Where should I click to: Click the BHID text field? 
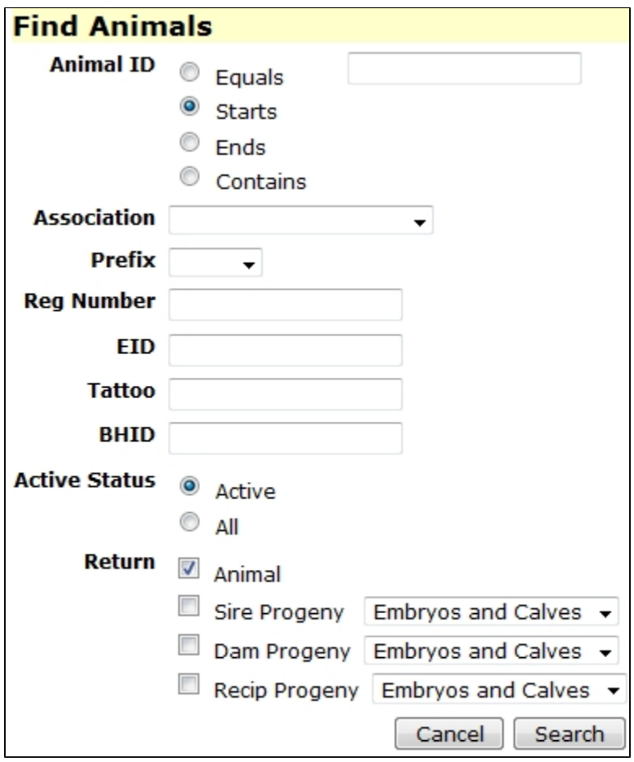tap(286, 438)
